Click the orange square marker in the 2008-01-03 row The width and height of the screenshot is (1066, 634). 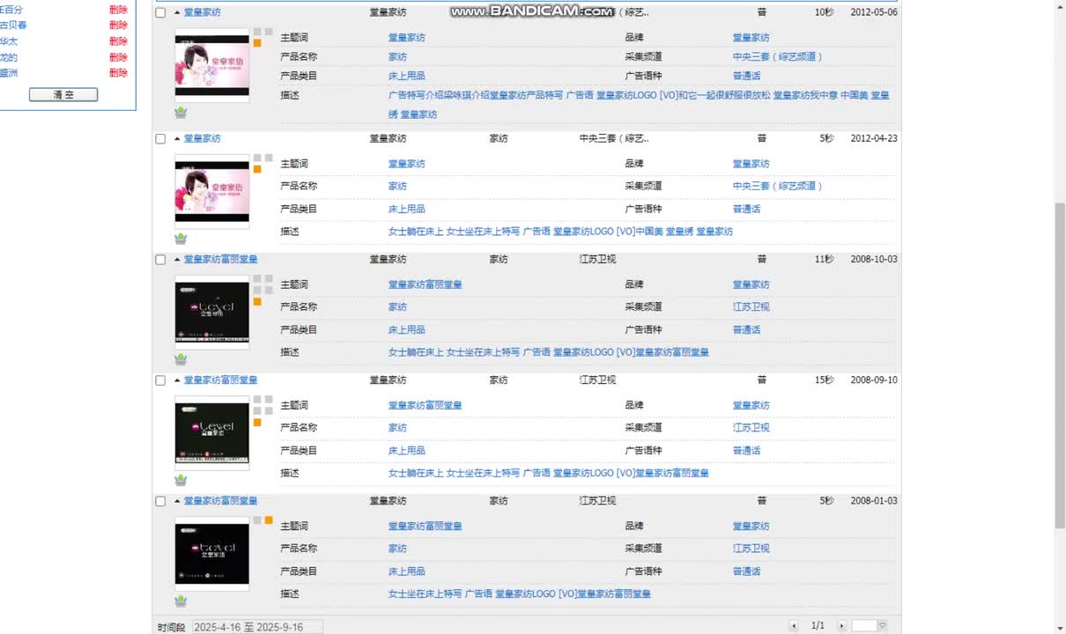[269, 520]
